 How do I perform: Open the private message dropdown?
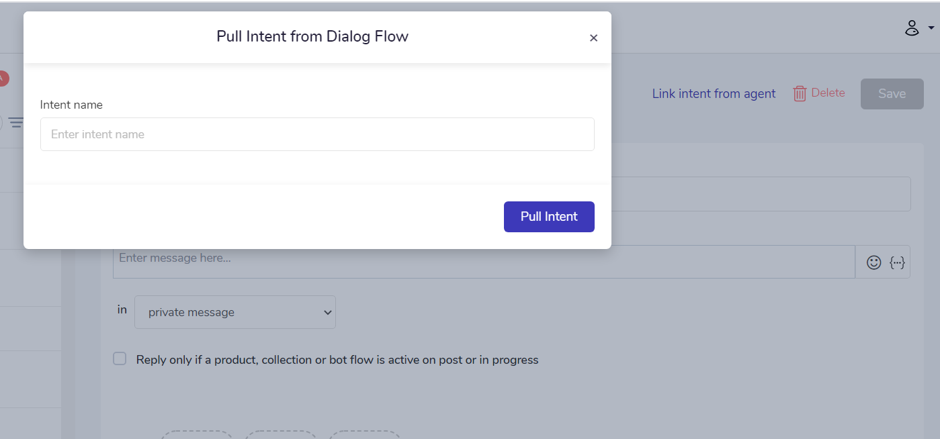pos(235,312)
